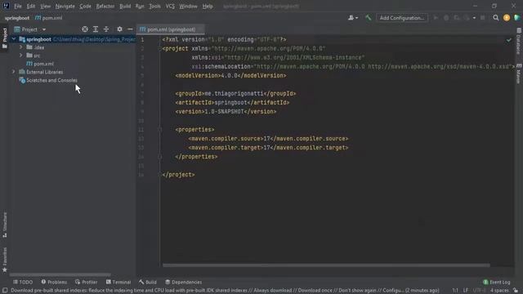Open the Profiler tool window
Screen dimensions: 523x294
click(86, 282)
